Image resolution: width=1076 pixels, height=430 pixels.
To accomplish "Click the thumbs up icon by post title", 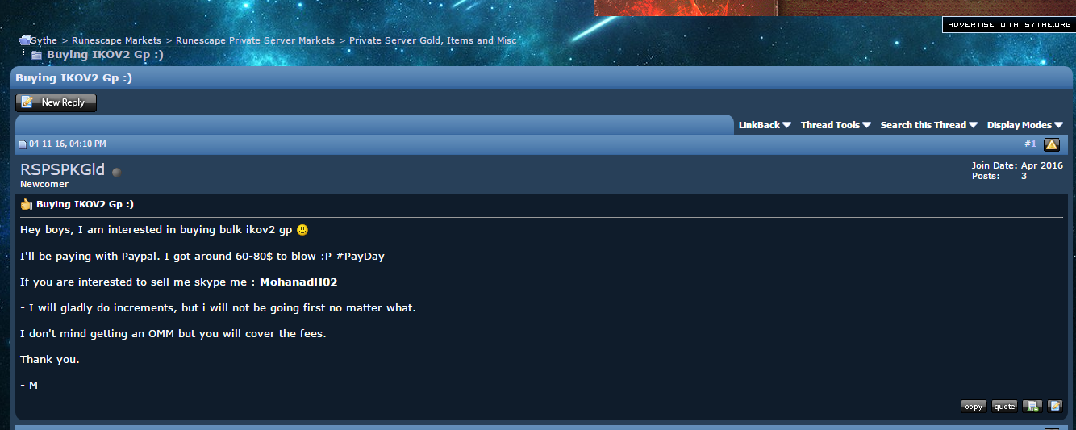I will [27, 204].
